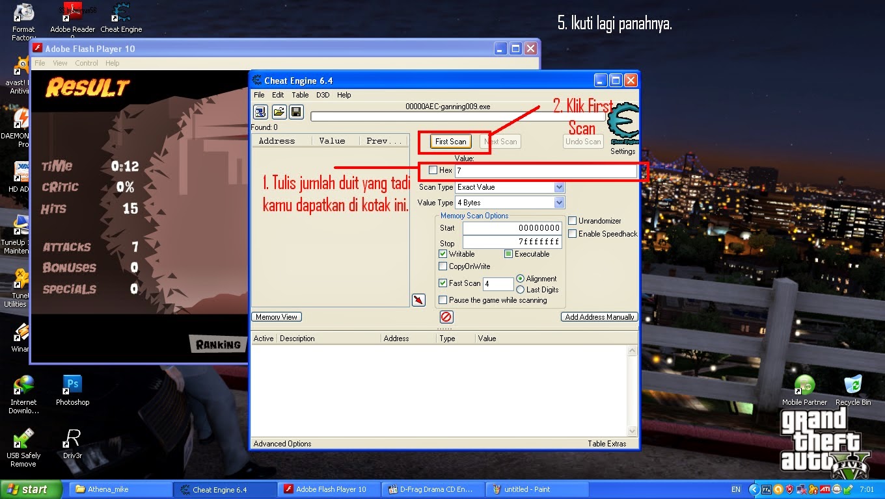Click the open-folder load table icon
This screenshot has height=499, width=885.
pos(279,112)
